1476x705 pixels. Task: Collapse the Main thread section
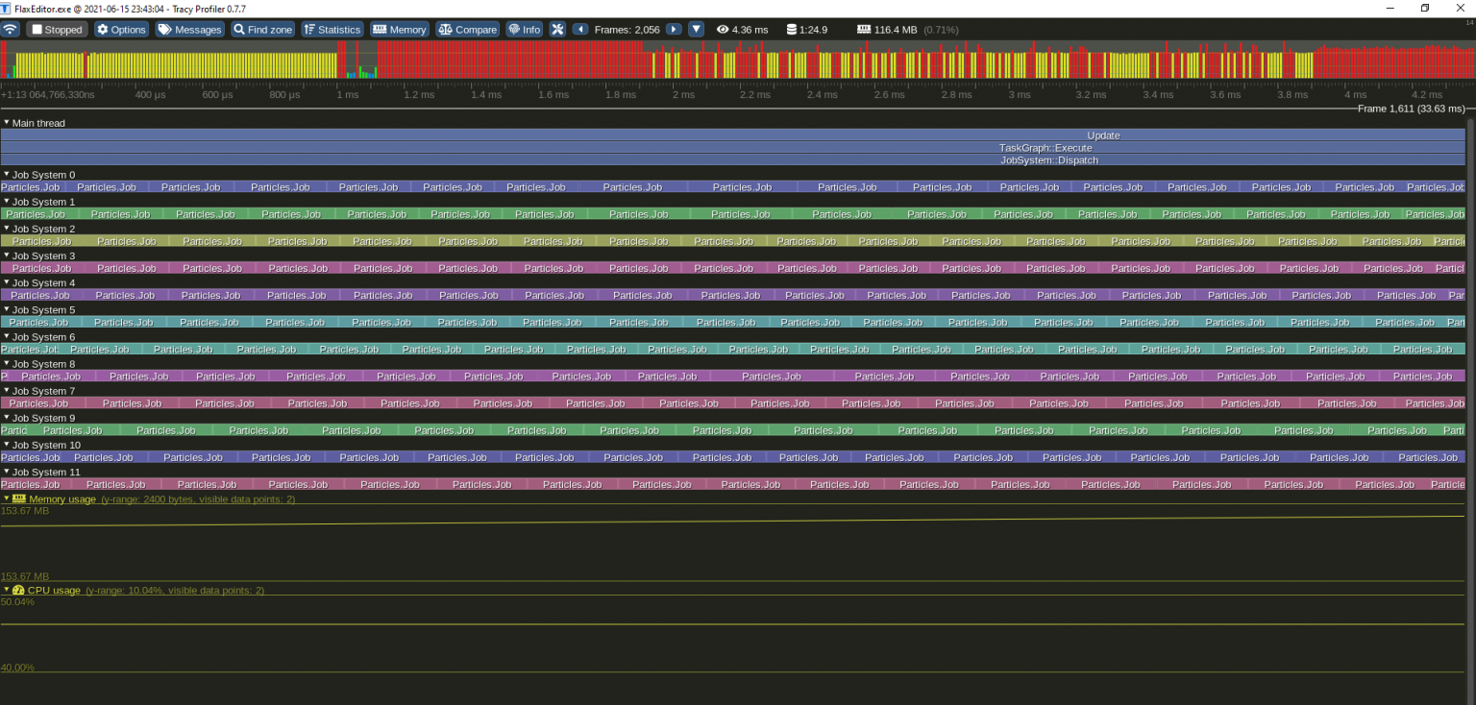(6, 123)
